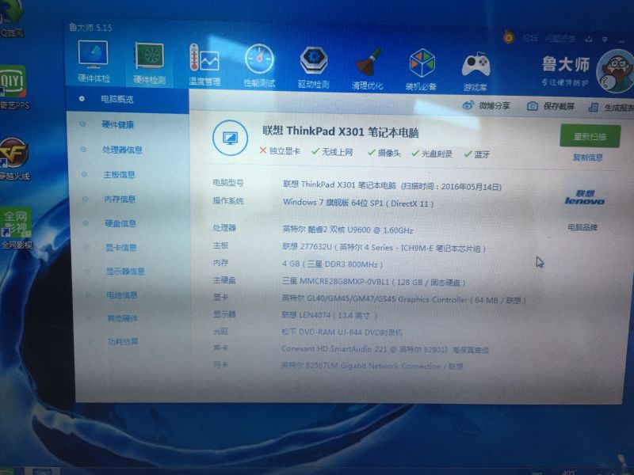Click the 蓝牙 feature indicator
The height and width of the screenshot is (475, 634).
click(477, 154)
